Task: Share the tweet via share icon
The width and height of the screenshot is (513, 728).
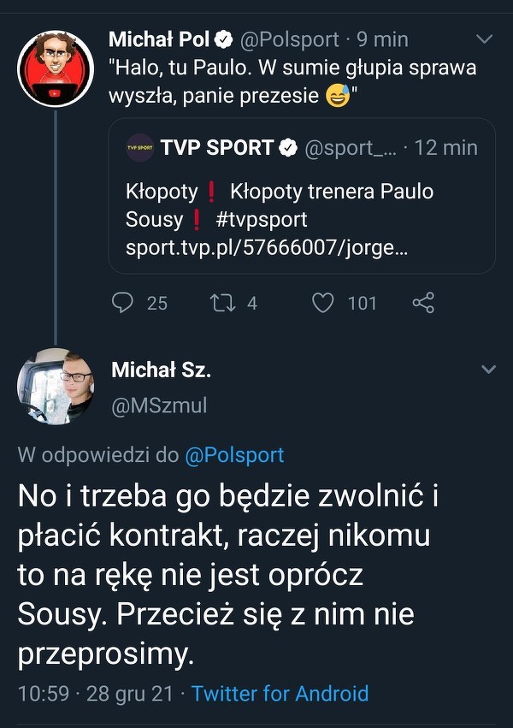Action: click(423, 303)
